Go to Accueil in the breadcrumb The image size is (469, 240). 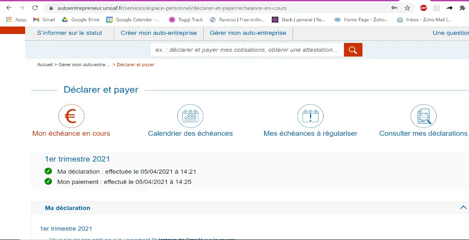point(45,65)
